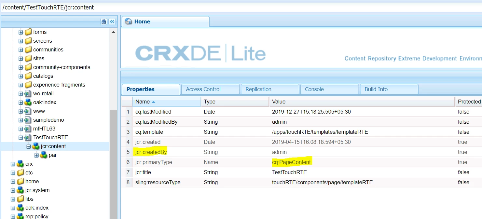Click the par node icon
This screenshot has height=219, width=482.
click(x=44, y=155)
